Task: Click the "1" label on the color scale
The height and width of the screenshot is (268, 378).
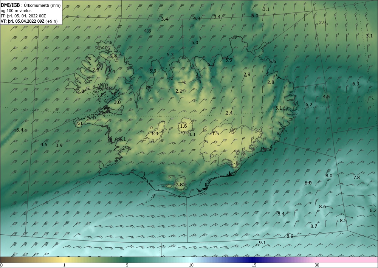Action: point(64,265)
